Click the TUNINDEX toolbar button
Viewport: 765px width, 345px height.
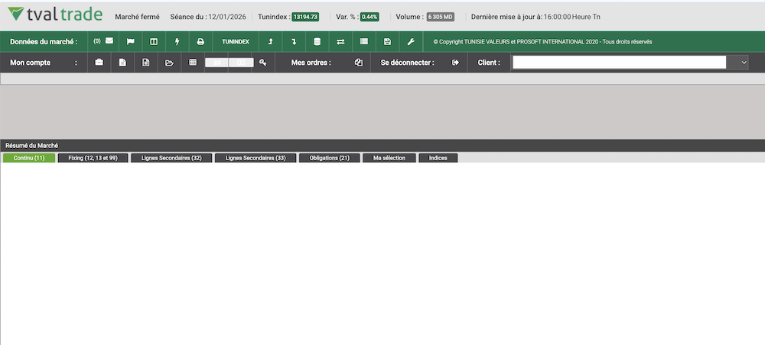[236, 41]
